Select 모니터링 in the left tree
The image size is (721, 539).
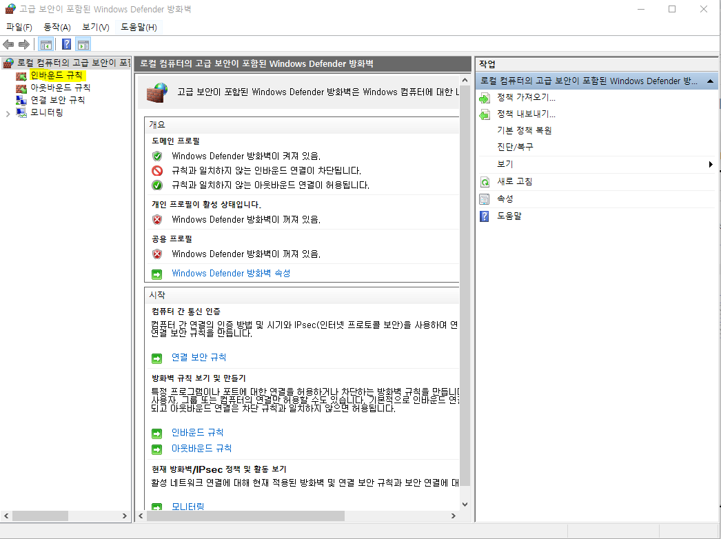pos(46,112)
